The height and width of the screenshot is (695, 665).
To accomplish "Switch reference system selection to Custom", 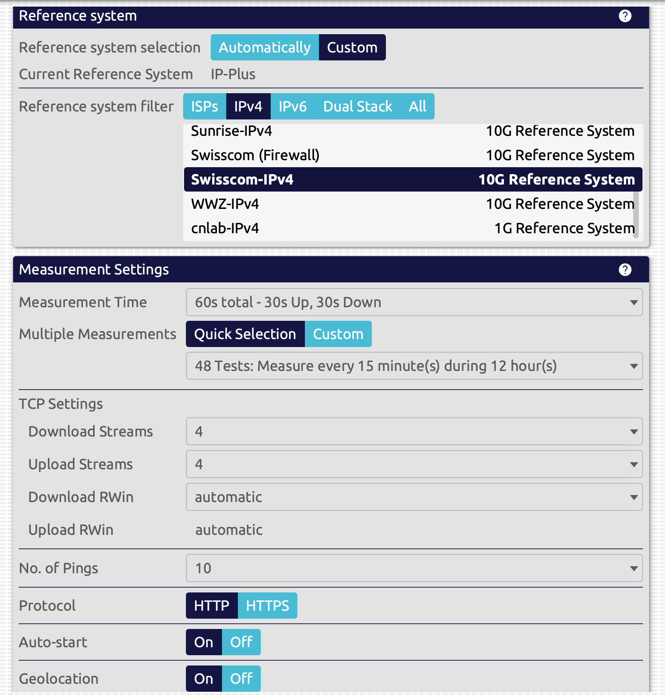I will point(352,48).
